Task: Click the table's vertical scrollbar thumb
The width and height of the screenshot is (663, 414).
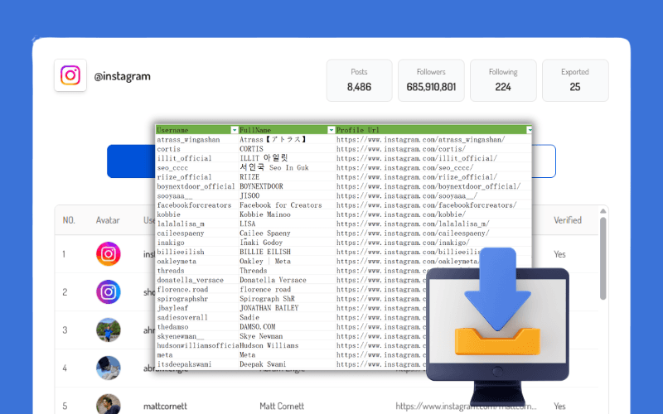Action: click(603, 258)
